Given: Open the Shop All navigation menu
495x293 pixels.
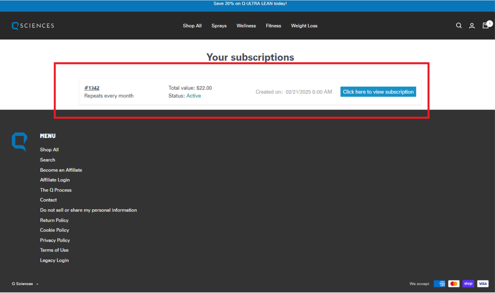Looking at the screenshot, I should [192, 26].
